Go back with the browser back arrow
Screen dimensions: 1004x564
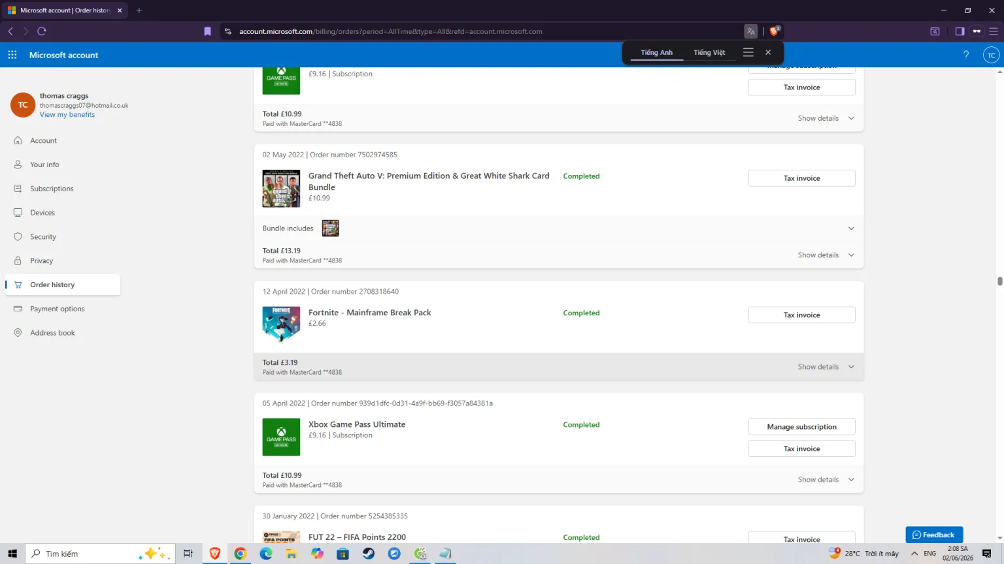click(x=10, y=31)
